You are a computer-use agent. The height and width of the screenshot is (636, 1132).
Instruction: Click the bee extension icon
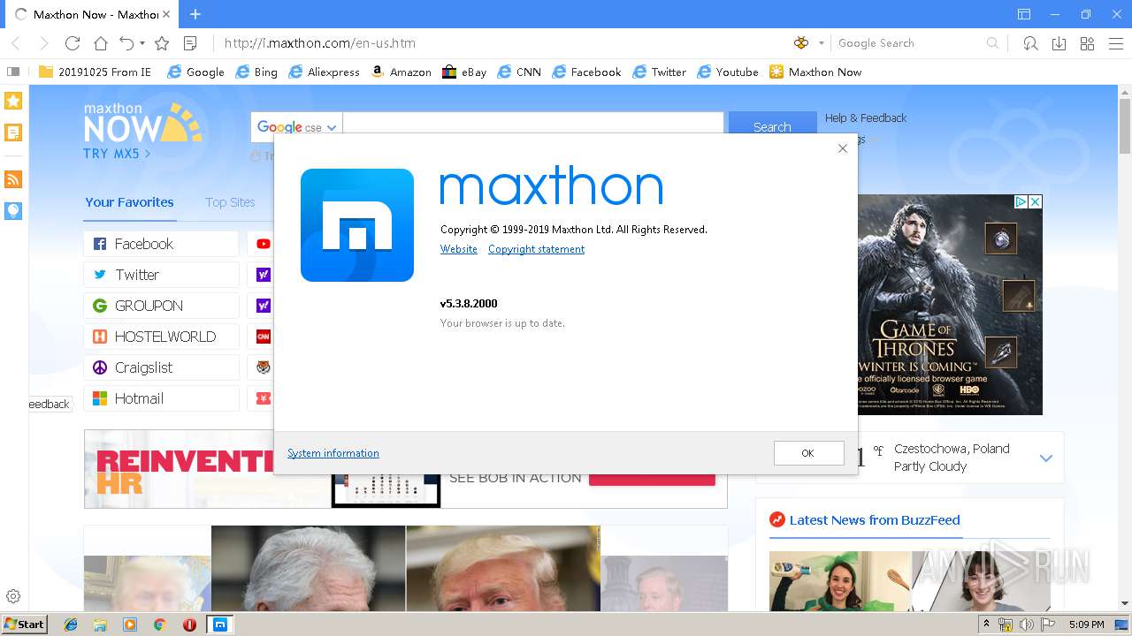(801, 42)
